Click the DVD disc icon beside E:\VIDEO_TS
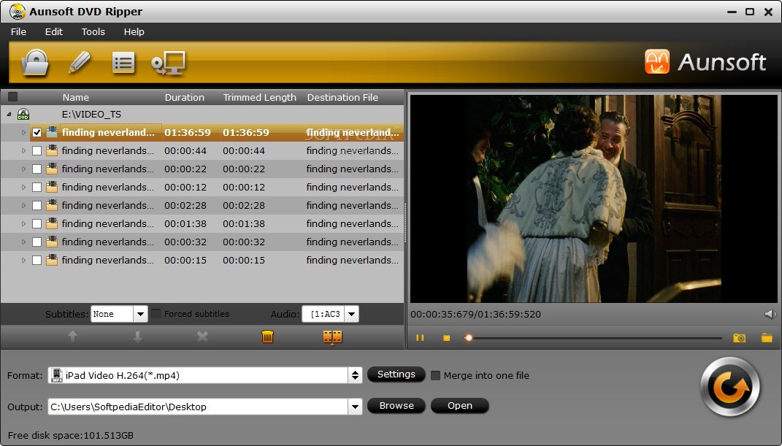Screen dimensions: 782x446 (23, 114)
